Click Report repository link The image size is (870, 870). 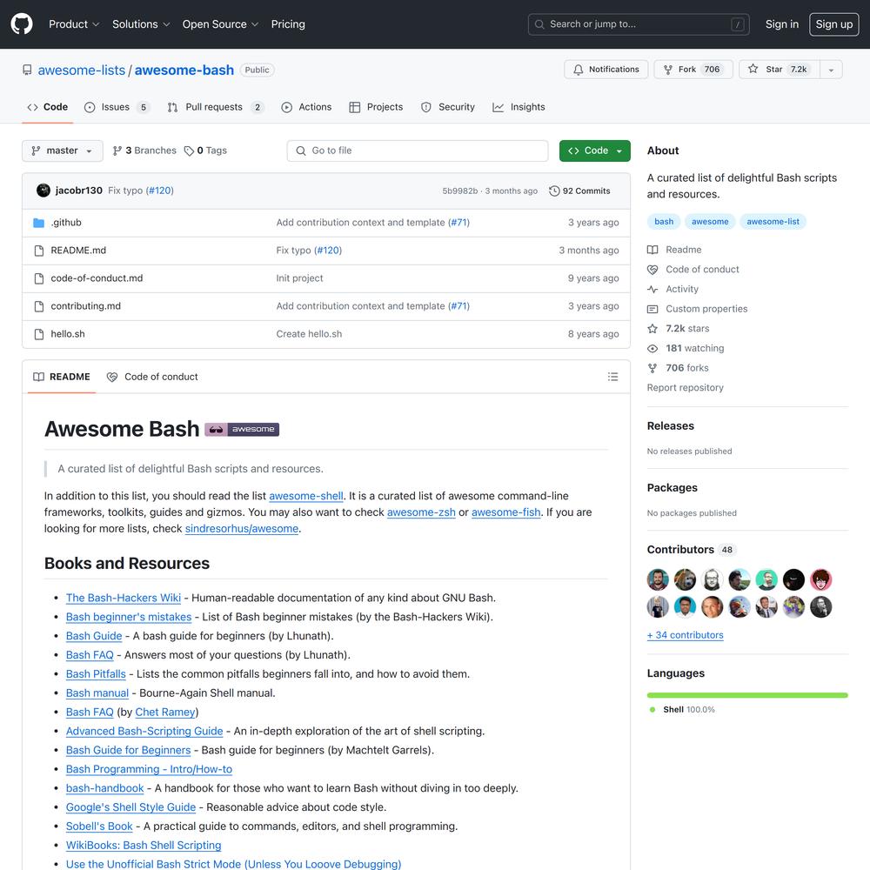[686, 388]
